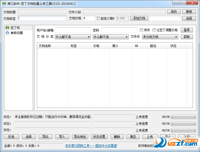Click the 添加文档 button
The image size is (200, 152).
click(139, 18)
